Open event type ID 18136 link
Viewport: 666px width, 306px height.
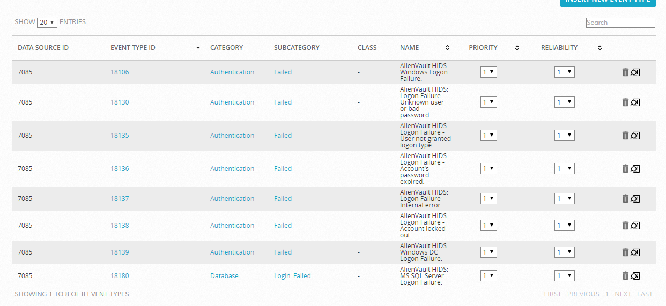[120, 169]
